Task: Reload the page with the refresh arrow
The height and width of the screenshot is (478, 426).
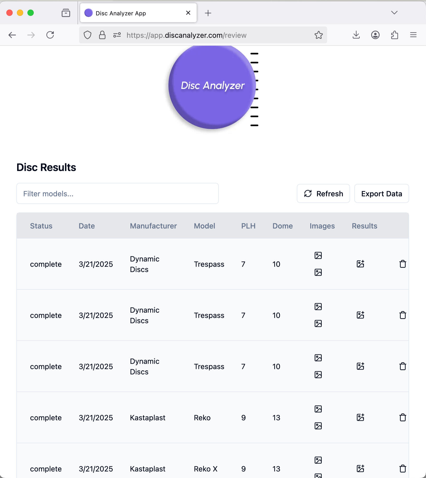Action: tap(50, 35)
